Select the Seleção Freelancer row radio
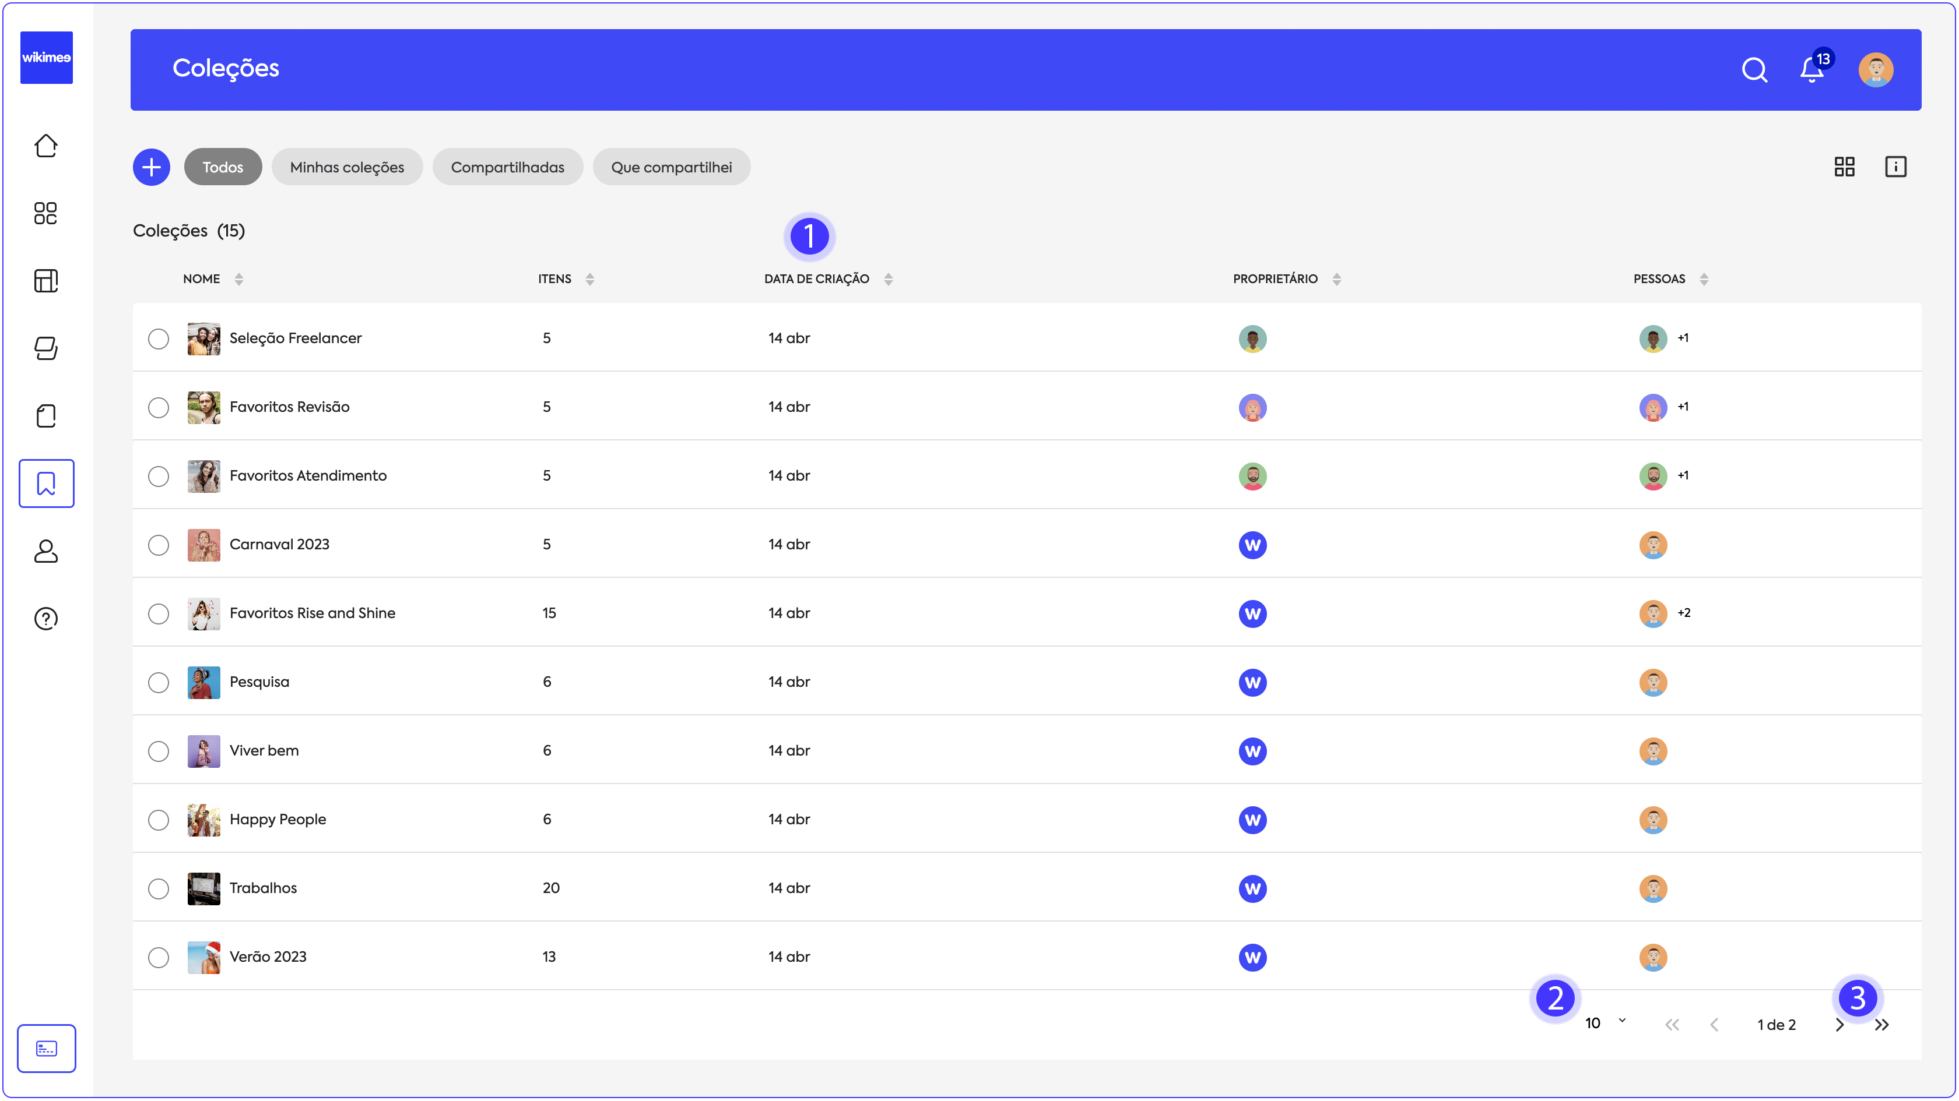Screen dimensions: 1959x1101 158,339
